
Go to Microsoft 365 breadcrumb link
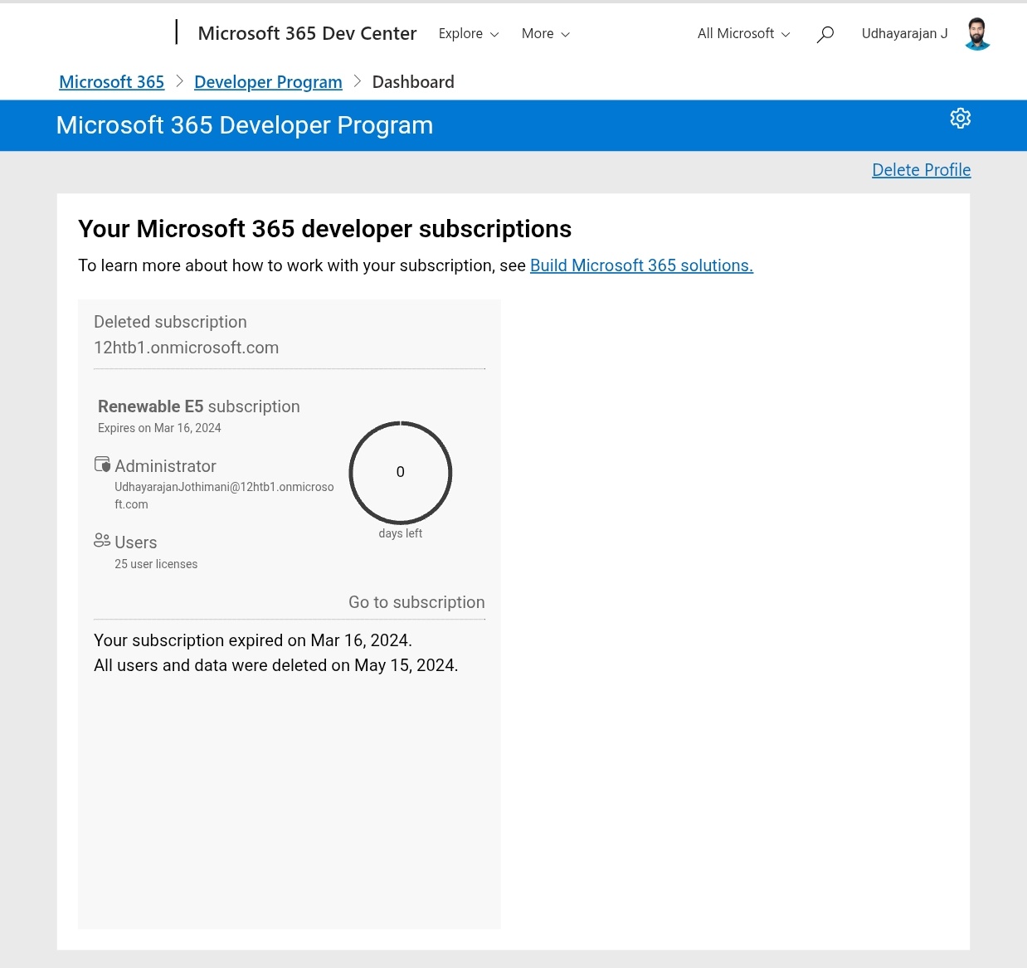pos(112,82)
